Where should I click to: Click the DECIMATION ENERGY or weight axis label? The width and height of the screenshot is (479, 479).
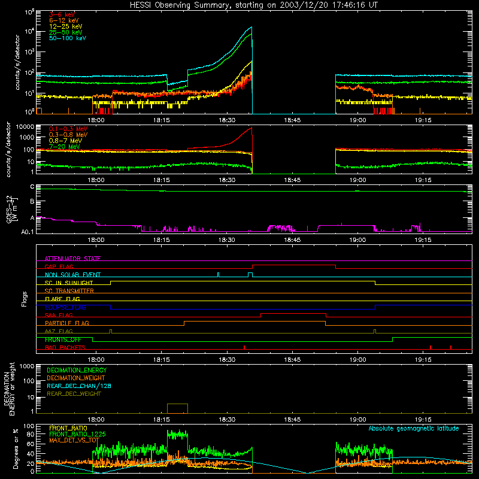coord(9,389)
